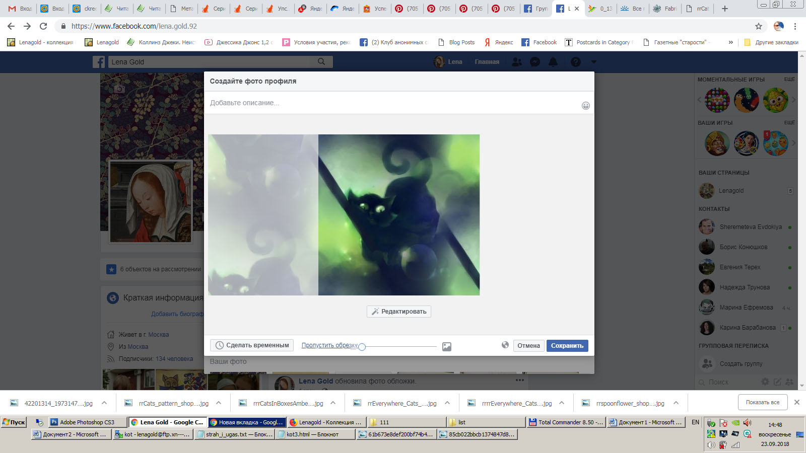Click the Пропустить обрезку link

point(329,345)
